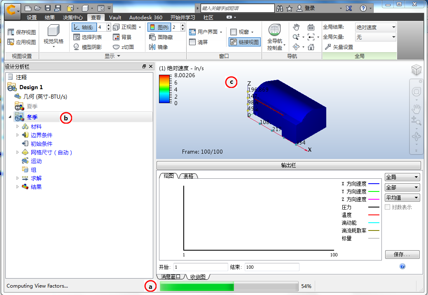Click the 开始 start value field
This screenshot has width=428, height=295.
(x=201, y=267)
